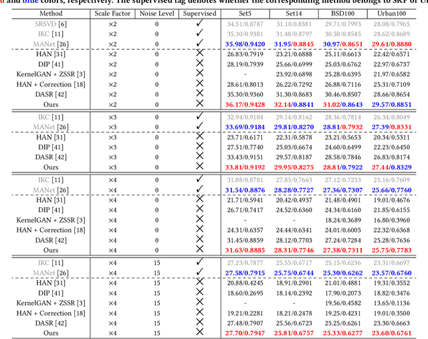Click the value "26.71/0.7417"
428x339 pixels.
(x=245, y=210)
